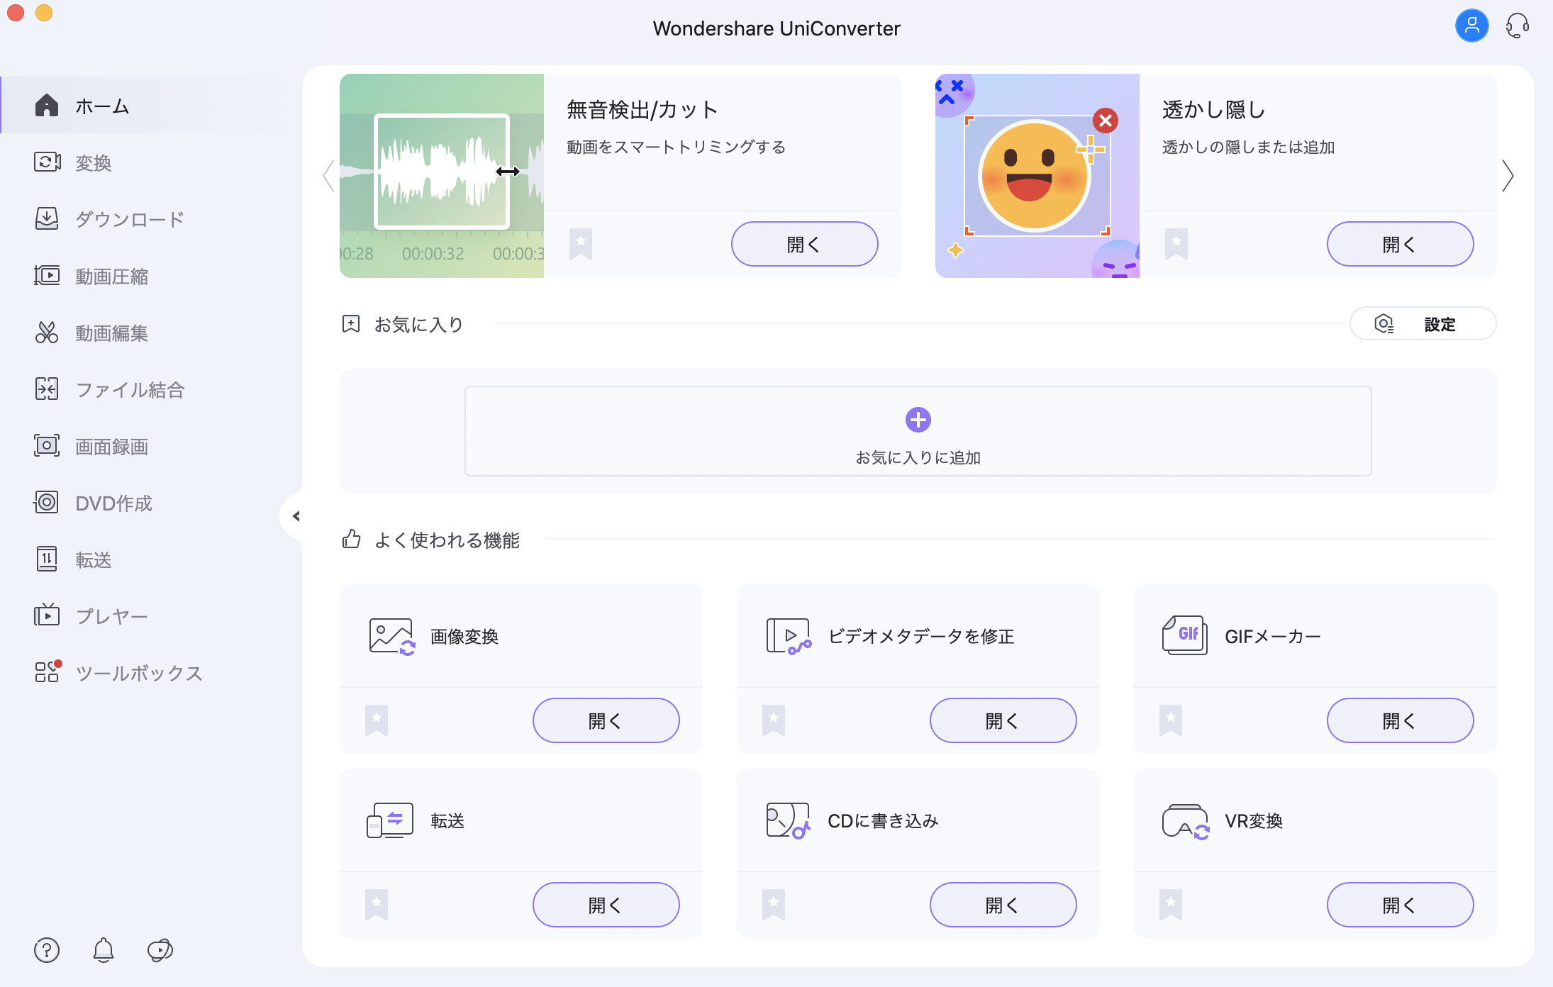Show next feature cards with right chevron
The height and width of the screenshot is (987, 1553).
click(1508, 176)
